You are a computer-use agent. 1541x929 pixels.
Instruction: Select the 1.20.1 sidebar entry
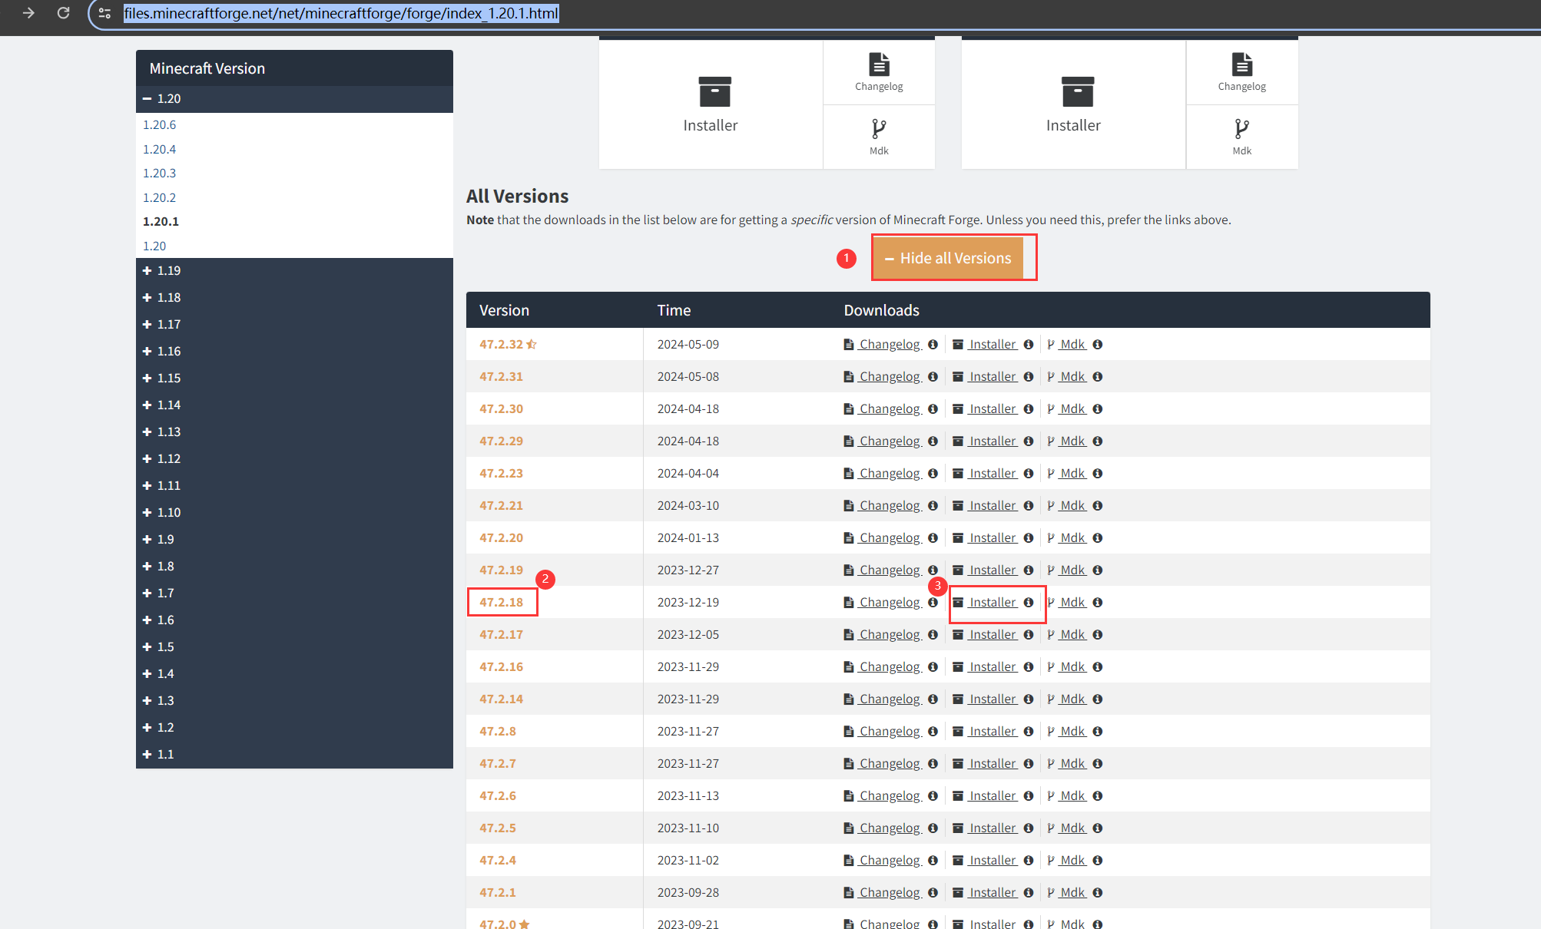tap(161, 221)
